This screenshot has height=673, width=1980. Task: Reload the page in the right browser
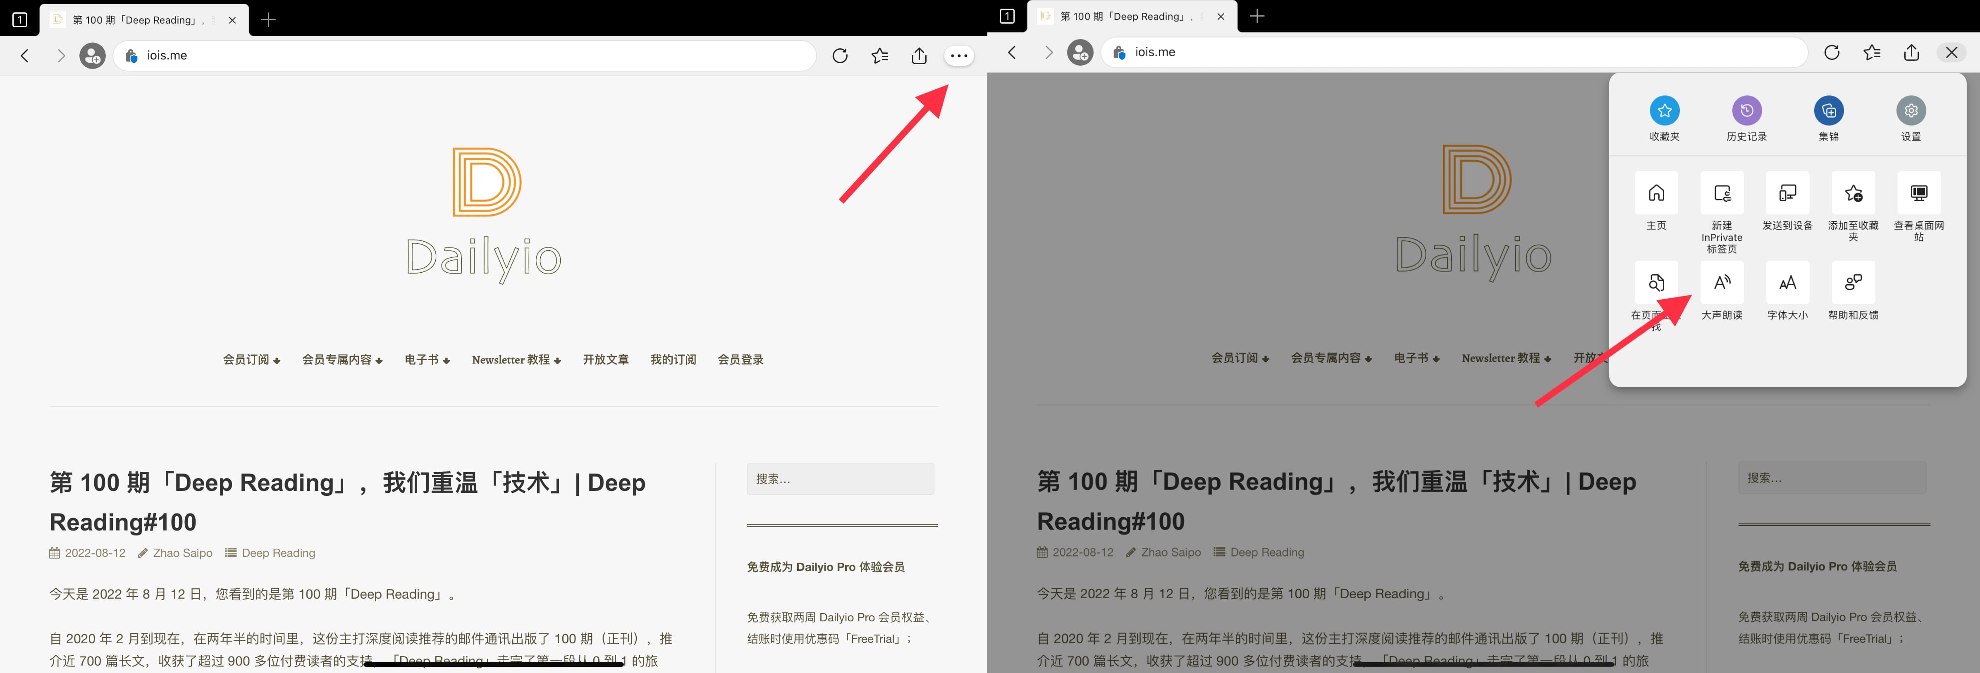(x=1832, y=52)
